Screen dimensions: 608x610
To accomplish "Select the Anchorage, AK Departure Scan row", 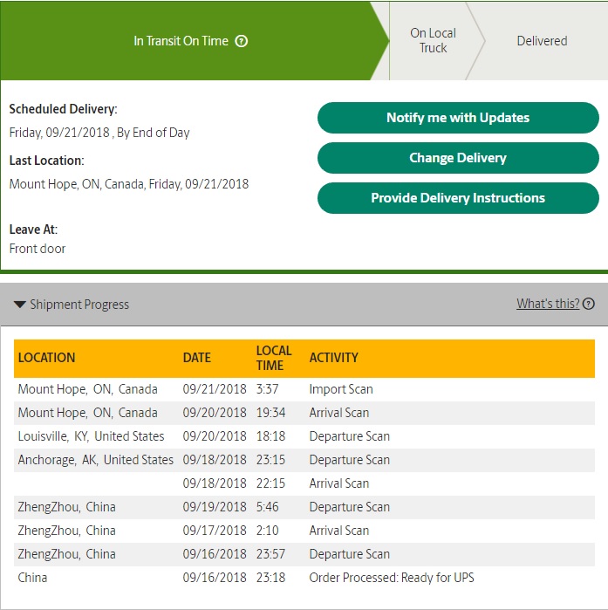I will point(304,460).
